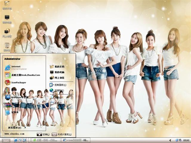Open the search (搜索) entry with magnifier
The height and width of the screenshot is (143, 191).
click(56, 97)
